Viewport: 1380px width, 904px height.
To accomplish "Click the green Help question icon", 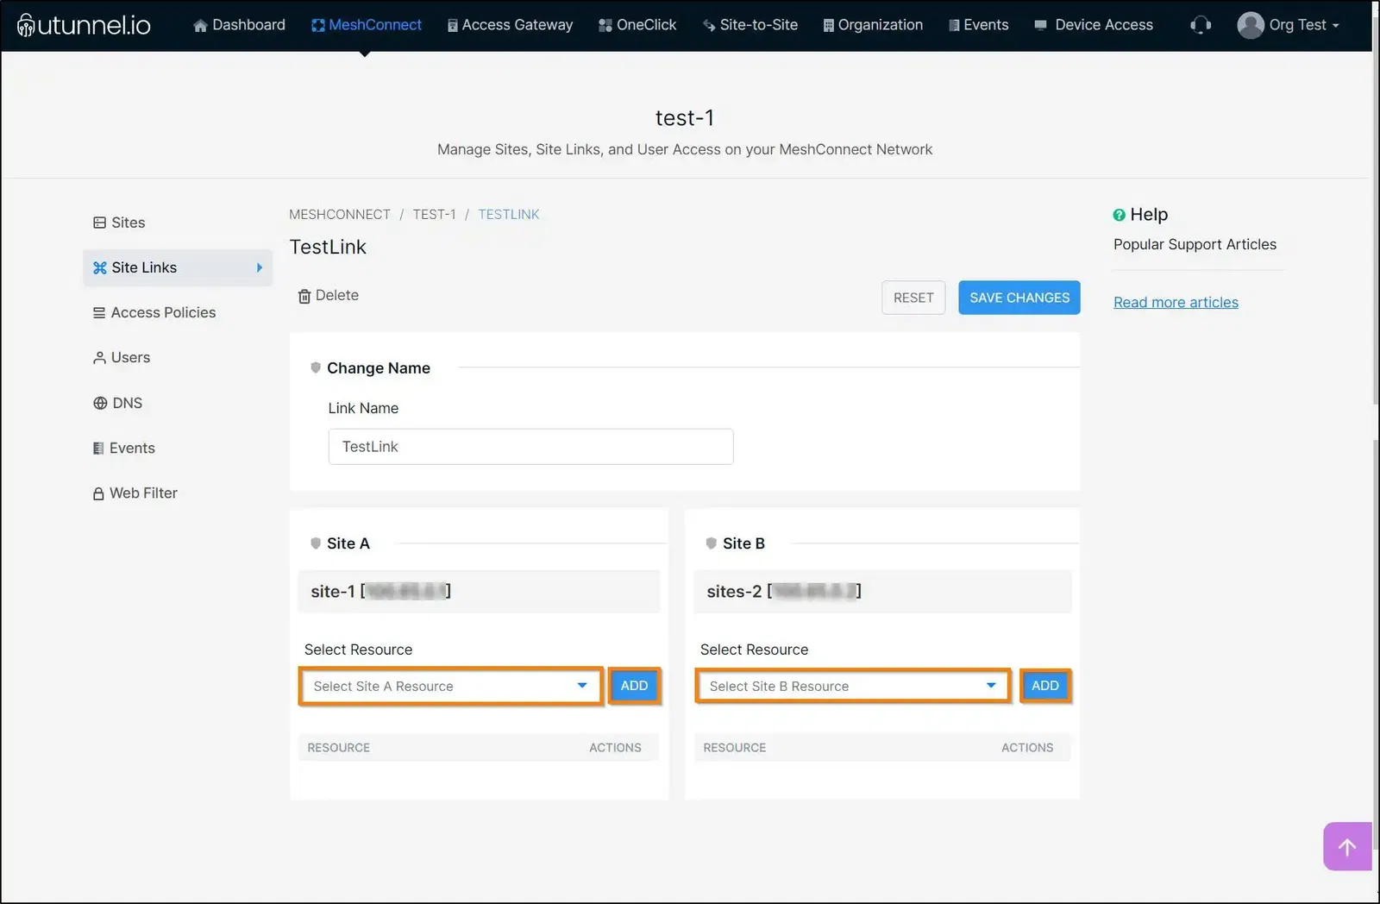I will 1119,215.
